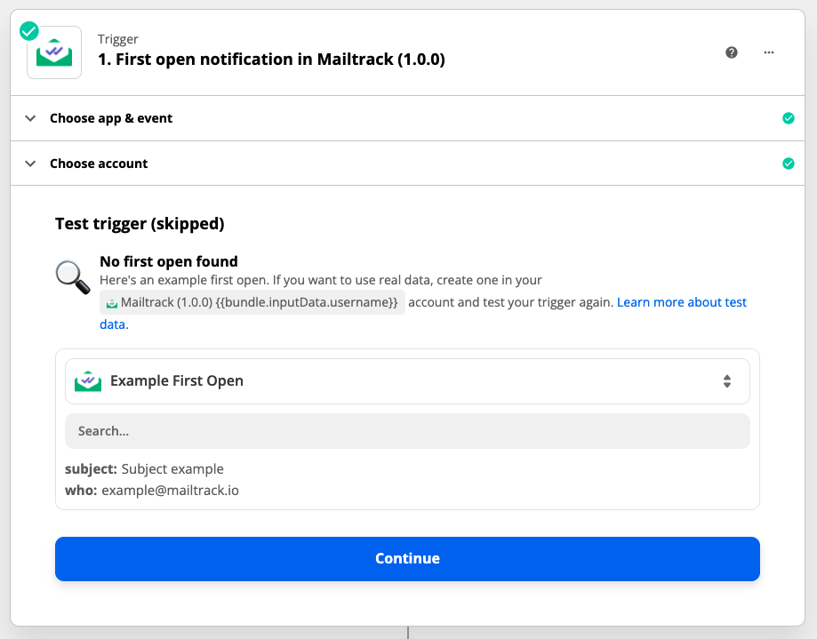
Task: Click the green checkmark badge on trigger icon
Action: click(29, 31)
